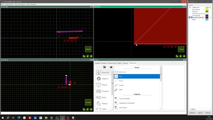The height and width of the screenshot is (120, 213).
Task: Click the library settings round icon
Action: click(x=111, y=67)
